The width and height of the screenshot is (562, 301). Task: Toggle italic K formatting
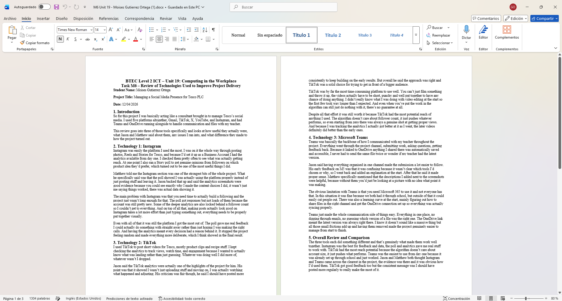(68, 39)
